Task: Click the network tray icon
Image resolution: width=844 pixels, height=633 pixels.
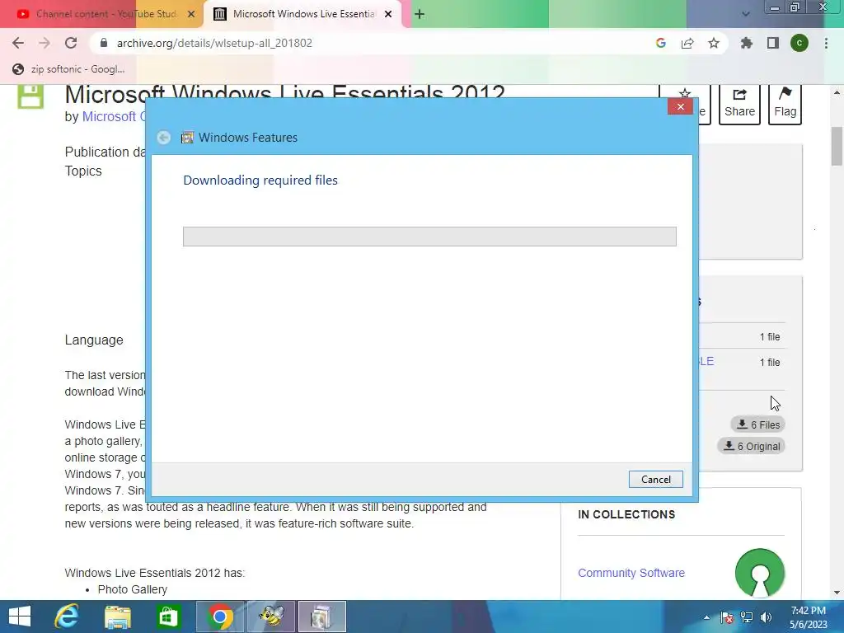Action: click(x=747, y=617)
